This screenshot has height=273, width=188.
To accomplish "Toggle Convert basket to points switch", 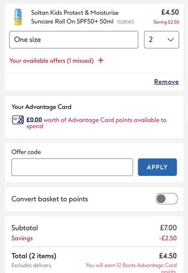I will (167, 199).
